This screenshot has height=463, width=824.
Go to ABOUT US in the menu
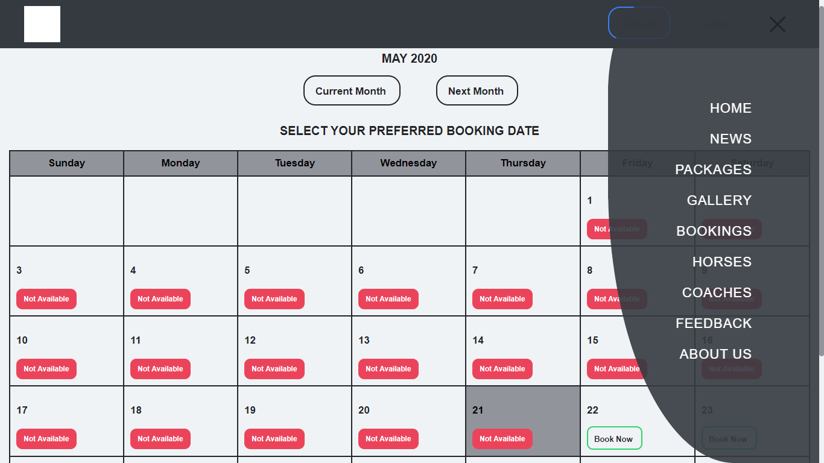click(715, 354)
